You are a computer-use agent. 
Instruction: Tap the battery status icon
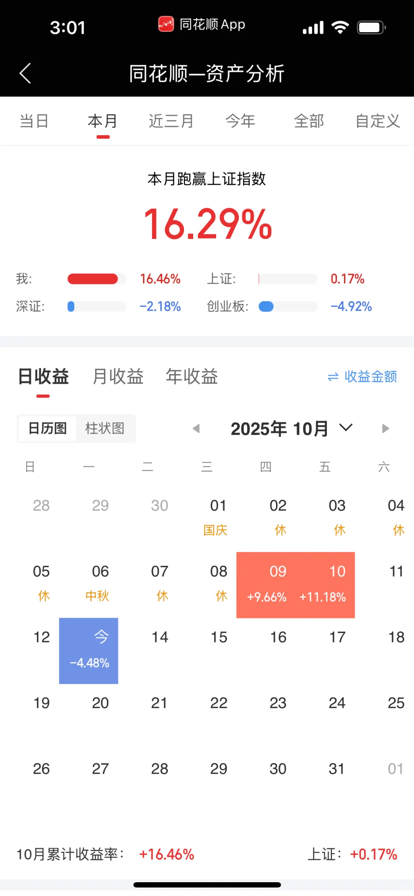pos(371,28)
